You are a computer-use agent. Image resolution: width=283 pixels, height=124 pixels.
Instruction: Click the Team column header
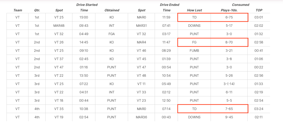17,10
